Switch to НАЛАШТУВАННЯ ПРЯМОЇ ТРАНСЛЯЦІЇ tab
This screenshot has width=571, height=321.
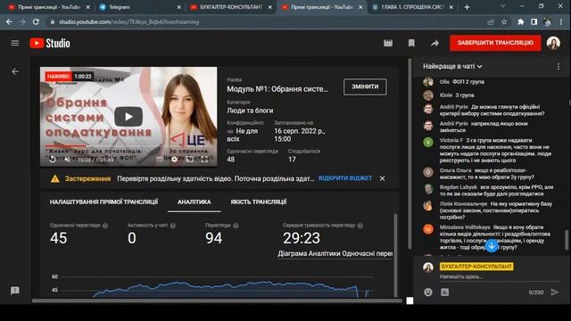[x=103, y=202]
